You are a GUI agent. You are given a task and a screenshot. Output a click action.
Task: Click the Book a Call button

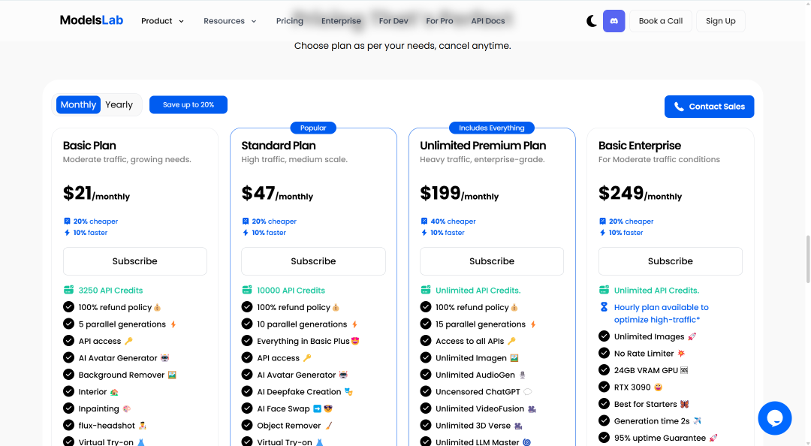tap(661, 21)
